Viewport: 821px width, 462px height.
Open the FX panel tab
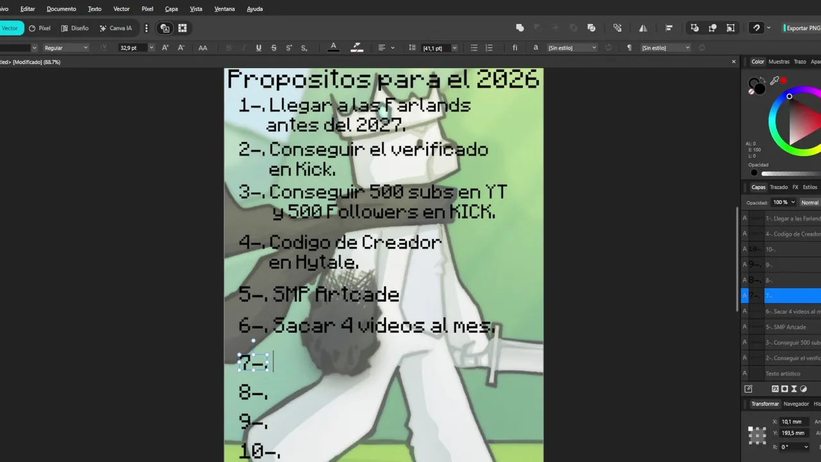click(x=795, y=187)
